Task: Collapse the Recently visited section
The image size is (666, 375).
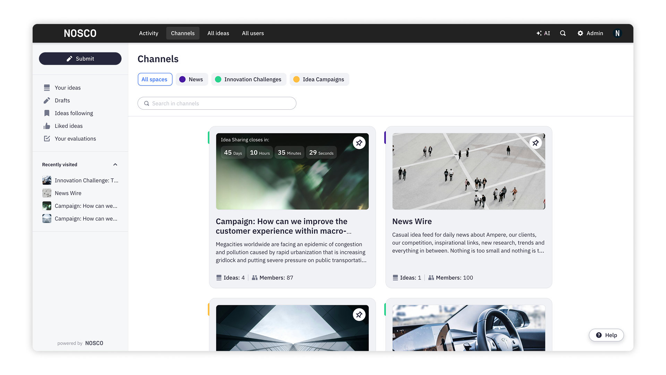Action: click(115, 165)
